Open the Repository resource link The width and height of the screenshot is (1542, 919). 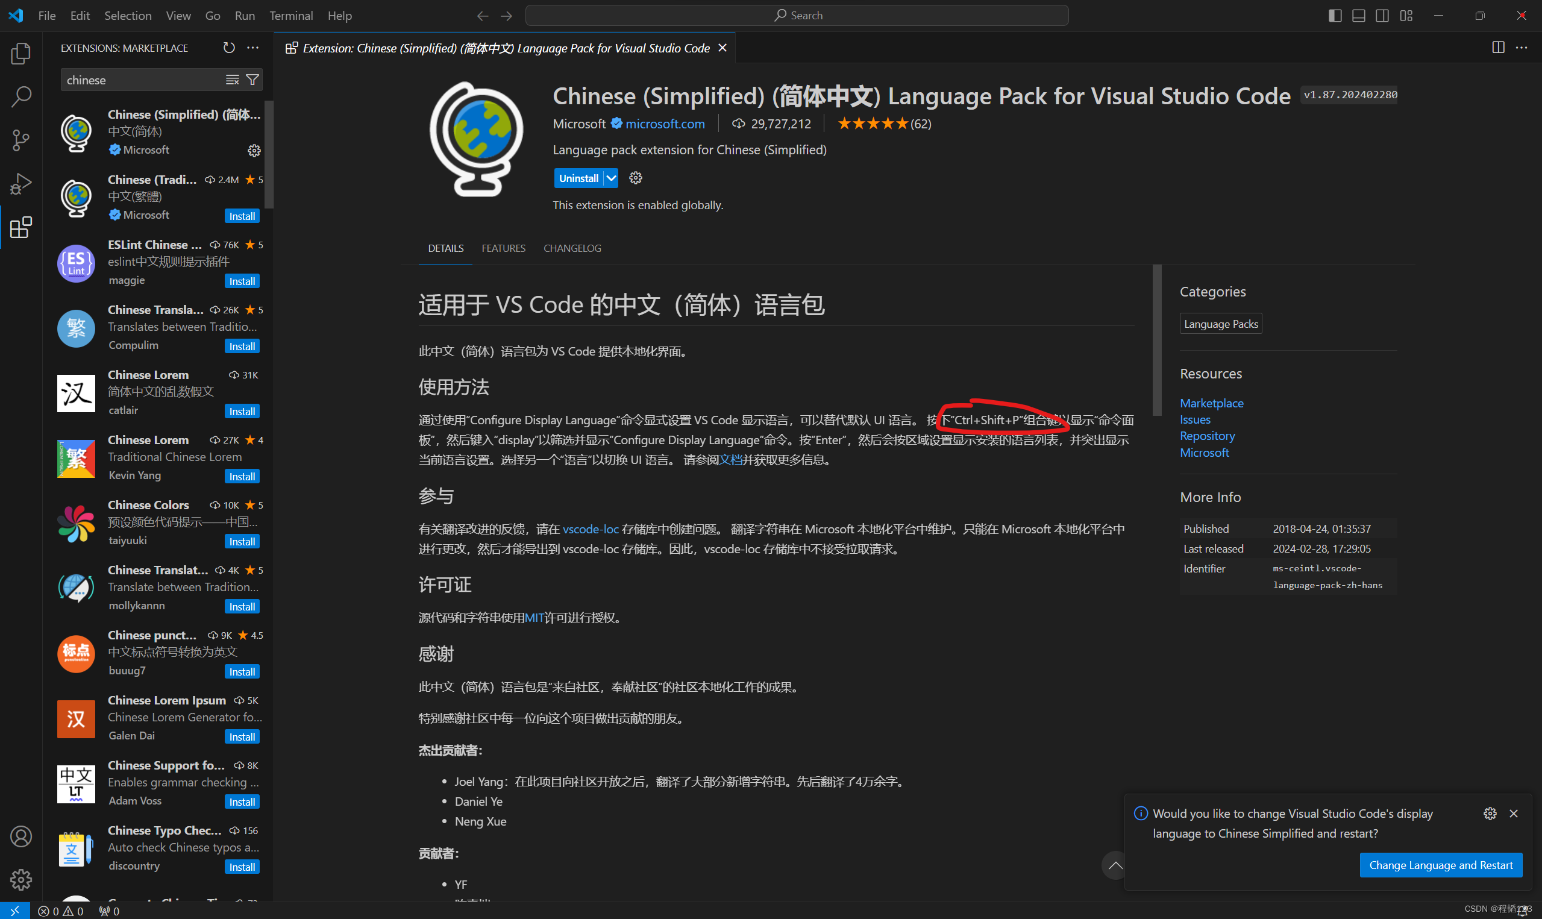tap(1207, 436)
